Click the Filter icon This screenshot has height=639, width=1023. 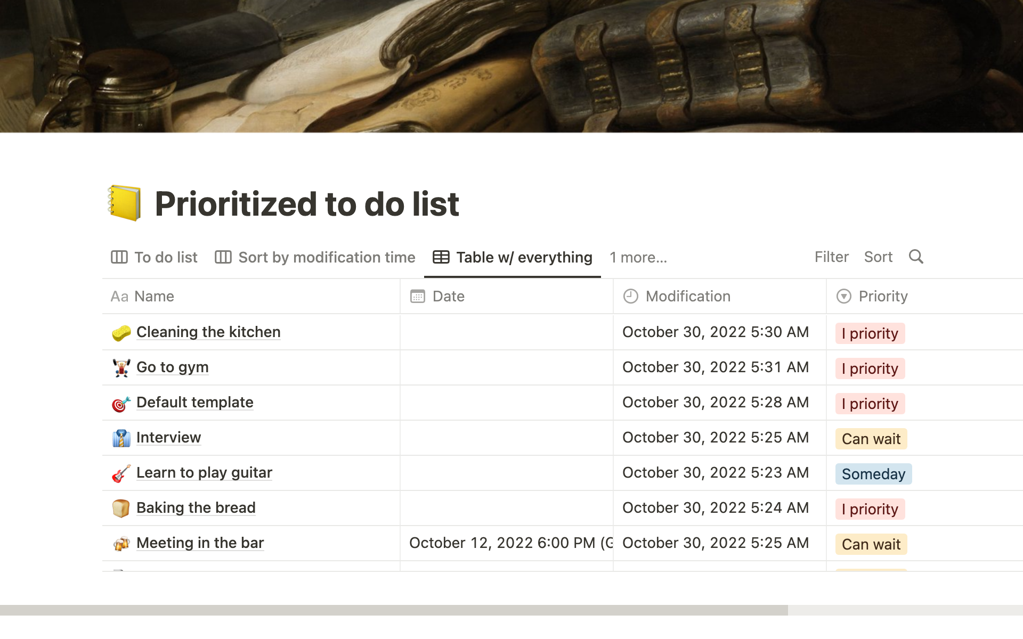coord(832,257)
